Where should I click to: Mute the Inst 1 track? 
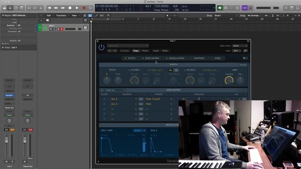click(51, 29)
